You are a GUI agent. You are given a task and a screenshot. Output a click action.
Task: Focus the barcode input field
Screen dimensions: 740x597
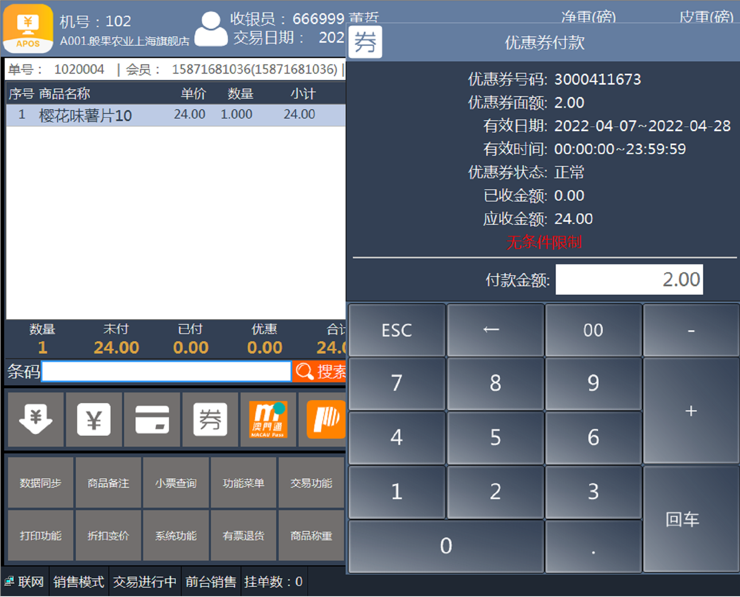pyautogui.click(x=166, y=372)
